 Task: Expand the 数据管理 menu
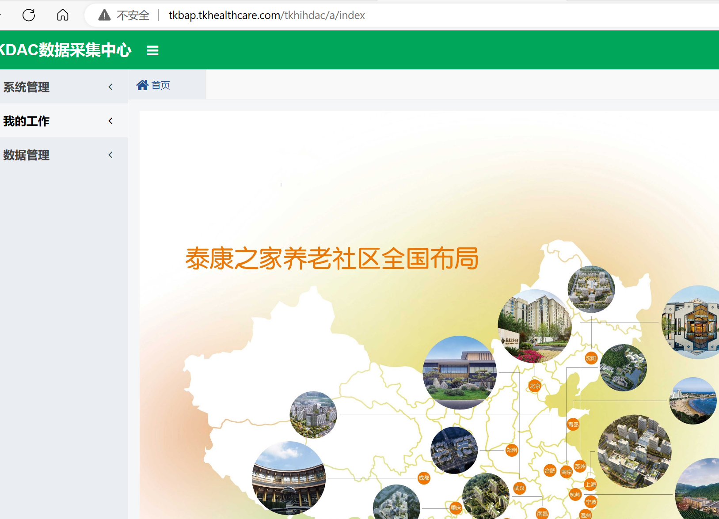(x=64, y=155)
